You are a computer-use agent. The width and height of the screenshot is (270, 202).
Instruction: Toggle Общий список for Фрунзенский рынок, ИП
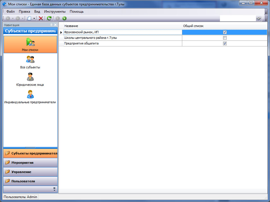(x=225, y=32)
